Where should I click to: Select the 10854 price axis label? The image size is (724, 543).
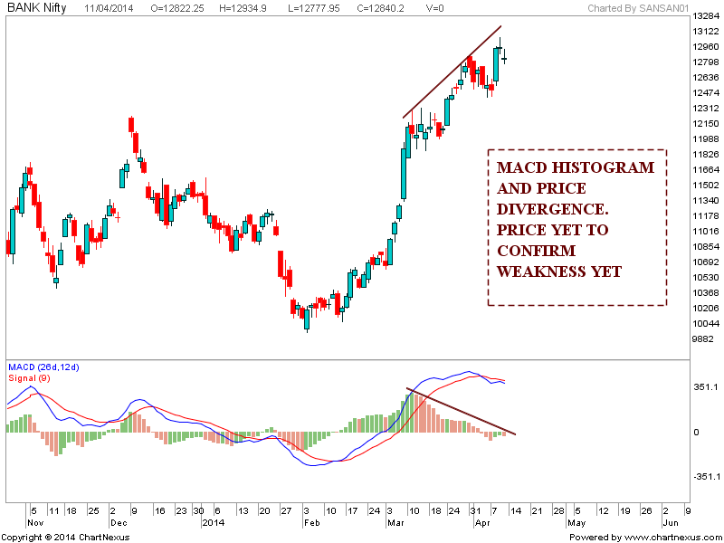point(706,246)
